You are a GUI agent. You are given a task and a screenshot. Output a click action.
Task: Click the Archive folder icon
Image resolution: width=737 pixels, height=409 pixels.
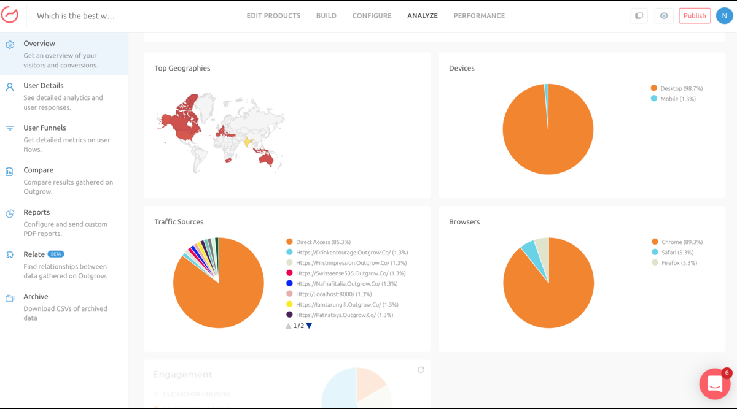[10, 298]
